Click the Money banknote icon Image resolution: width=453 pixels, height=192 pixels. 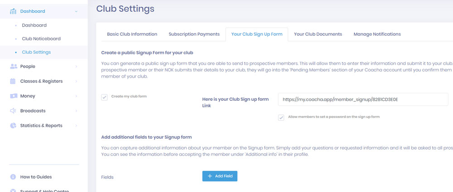pos(13,96)
